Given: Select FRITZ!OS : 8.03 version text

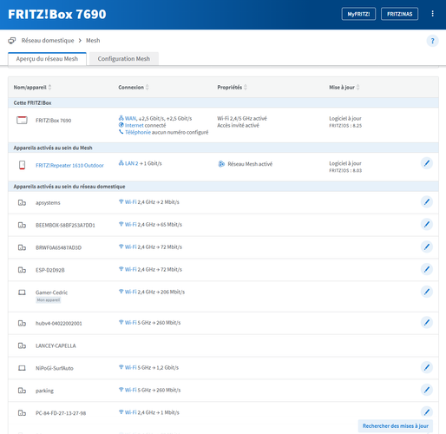Looking at the screenshot, I should (345, 170).
